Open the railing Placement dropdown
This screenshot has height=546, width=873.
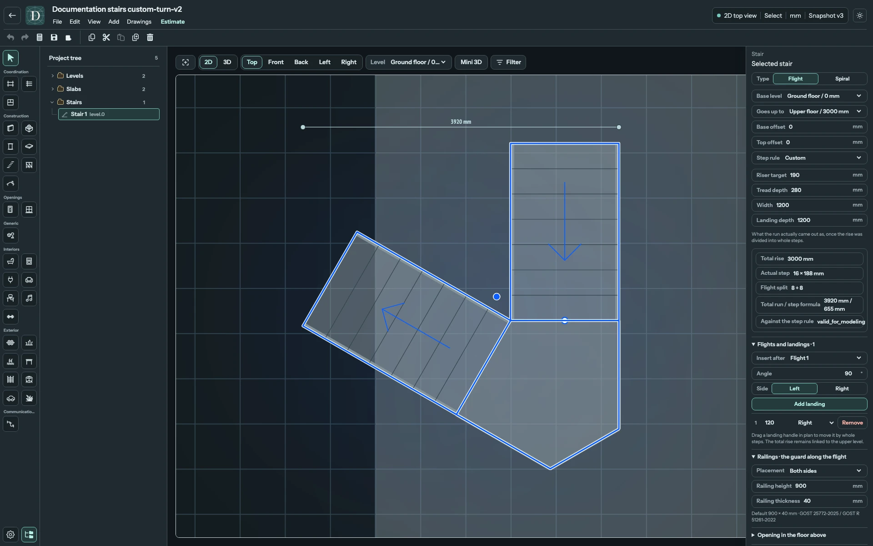point(809,471)
